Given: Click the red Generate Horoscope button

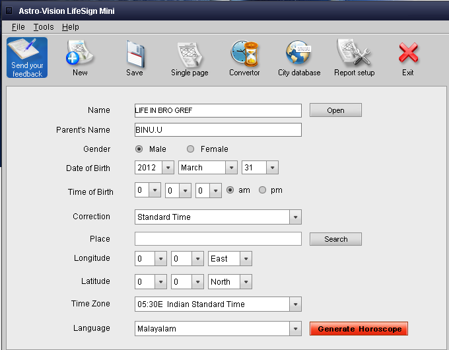Looking at the screenshot, I should (359, 328).
